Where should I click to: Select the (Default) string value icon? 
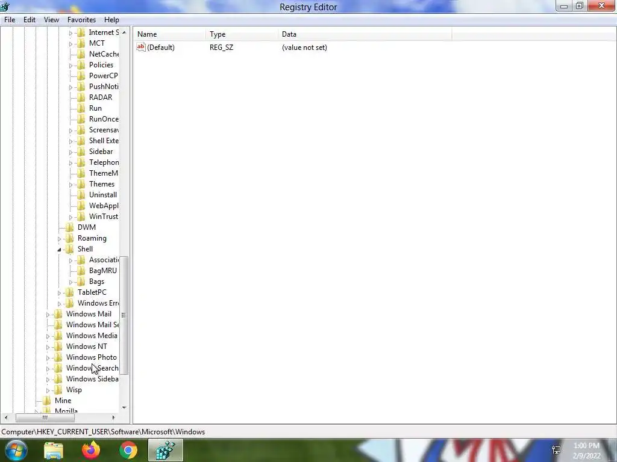tap(141, 47)
